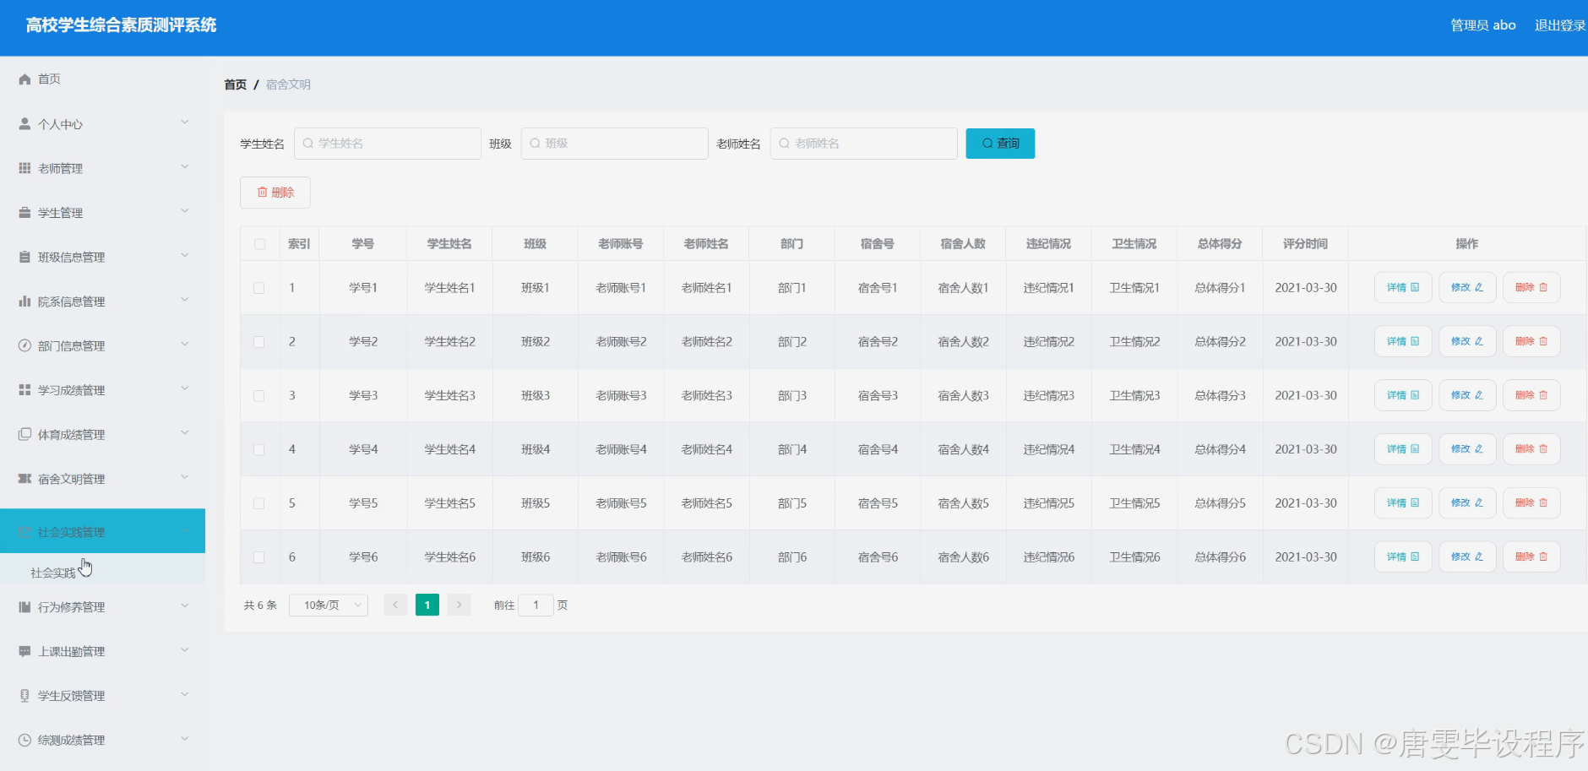
Task: Click the 老师姓名 search input
Action: [864, 144]
